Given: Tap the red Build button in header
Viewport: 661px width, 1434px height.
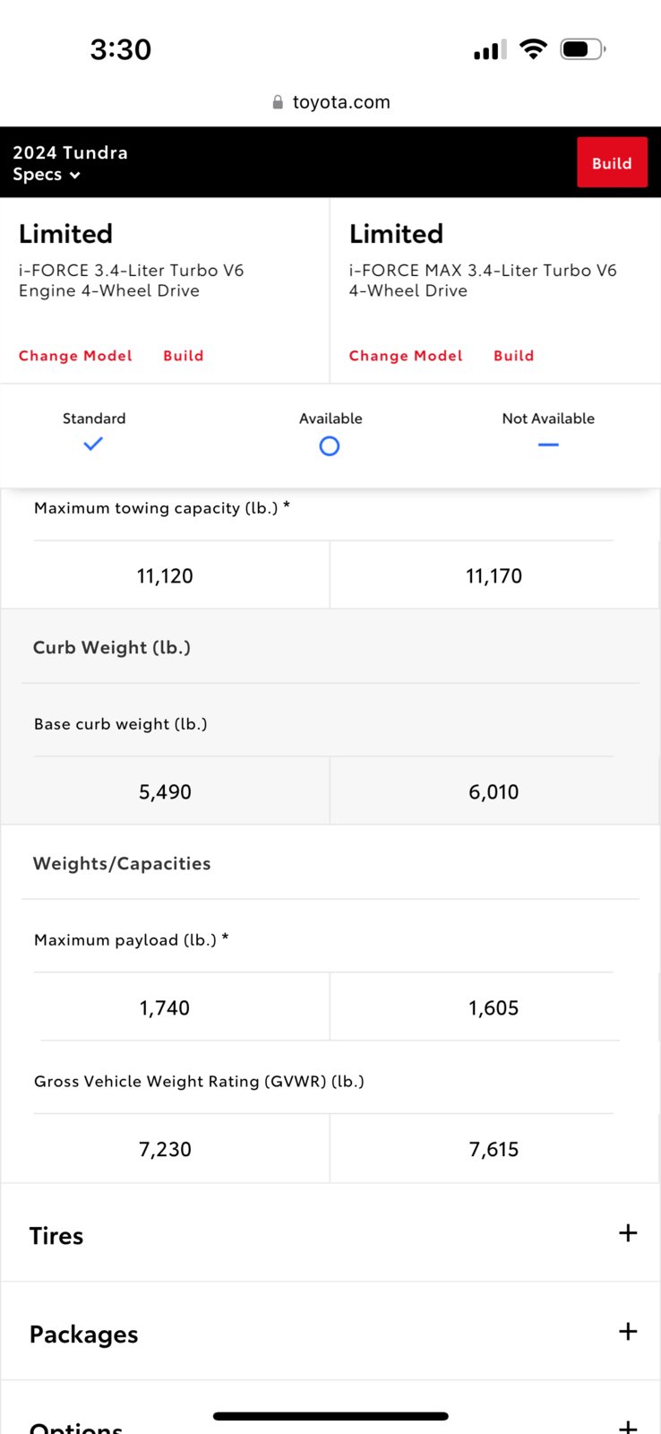Looking at the screenshot, I should point(612,162).
